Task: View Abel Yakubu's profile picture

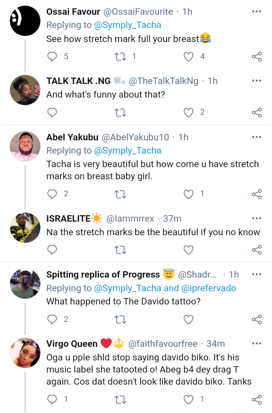Action: 25,146
